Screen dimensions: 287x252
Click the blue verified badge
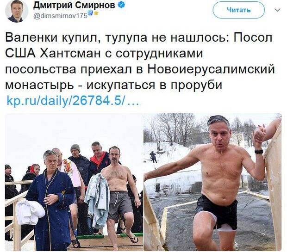tap(121, 6)
